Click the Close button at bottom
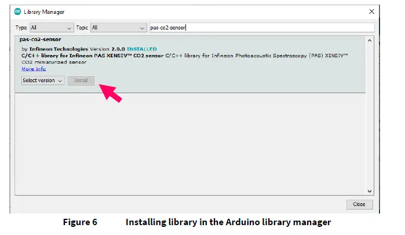The height and width of the screenshot is (235, 405). (359, 204)
